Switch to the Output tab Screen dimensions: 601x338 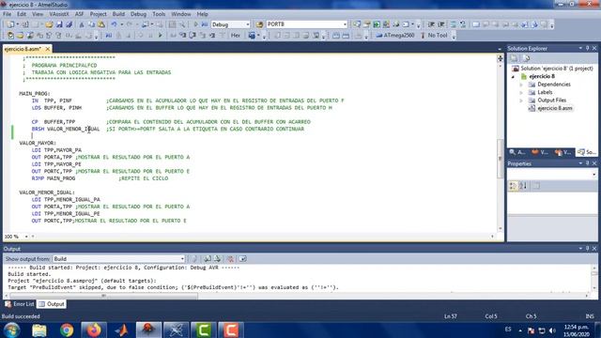click(x=52, y=304)
